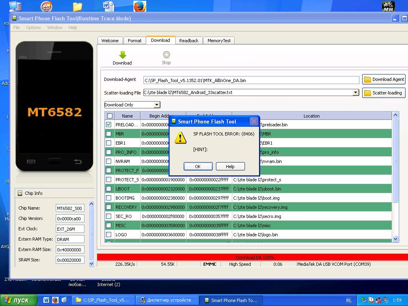Expand the Download Only mode dropdown
The height and width of the screenshot is (306, 408).
[157, 105]
